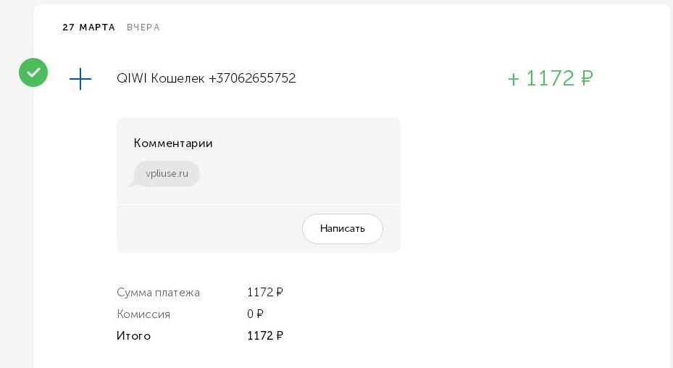Click the 27 МАРТА date header

(x=89, y=28)
